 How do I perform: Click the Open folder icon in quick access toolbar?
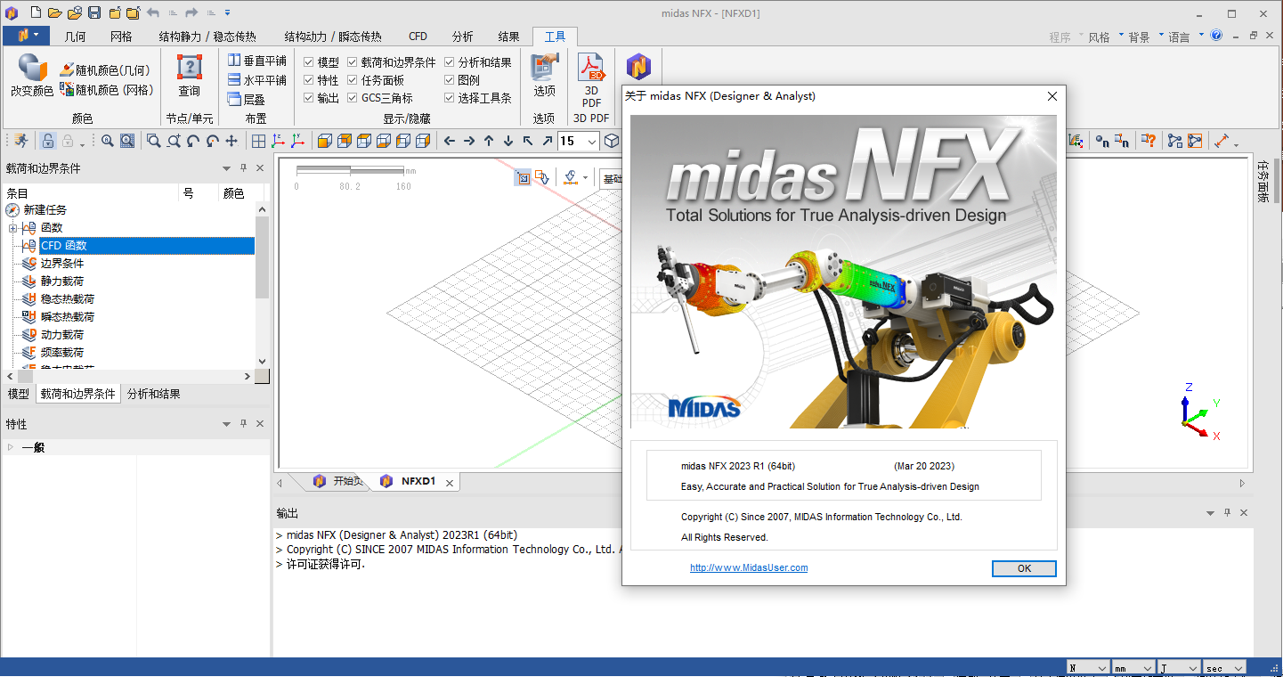pos(54,12)
